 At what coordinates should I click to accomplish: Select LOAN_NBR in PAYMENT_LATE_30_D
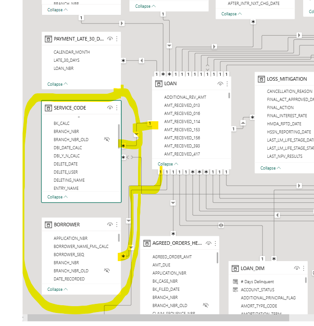point(64,68)
